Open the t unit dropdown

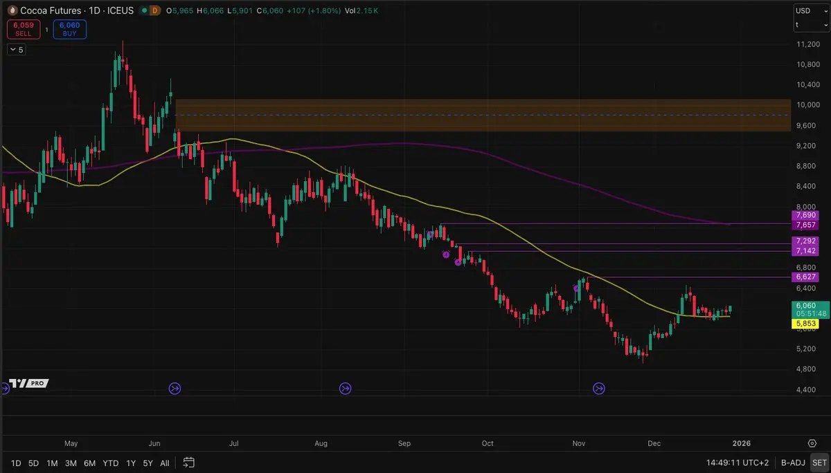point(810,24)
